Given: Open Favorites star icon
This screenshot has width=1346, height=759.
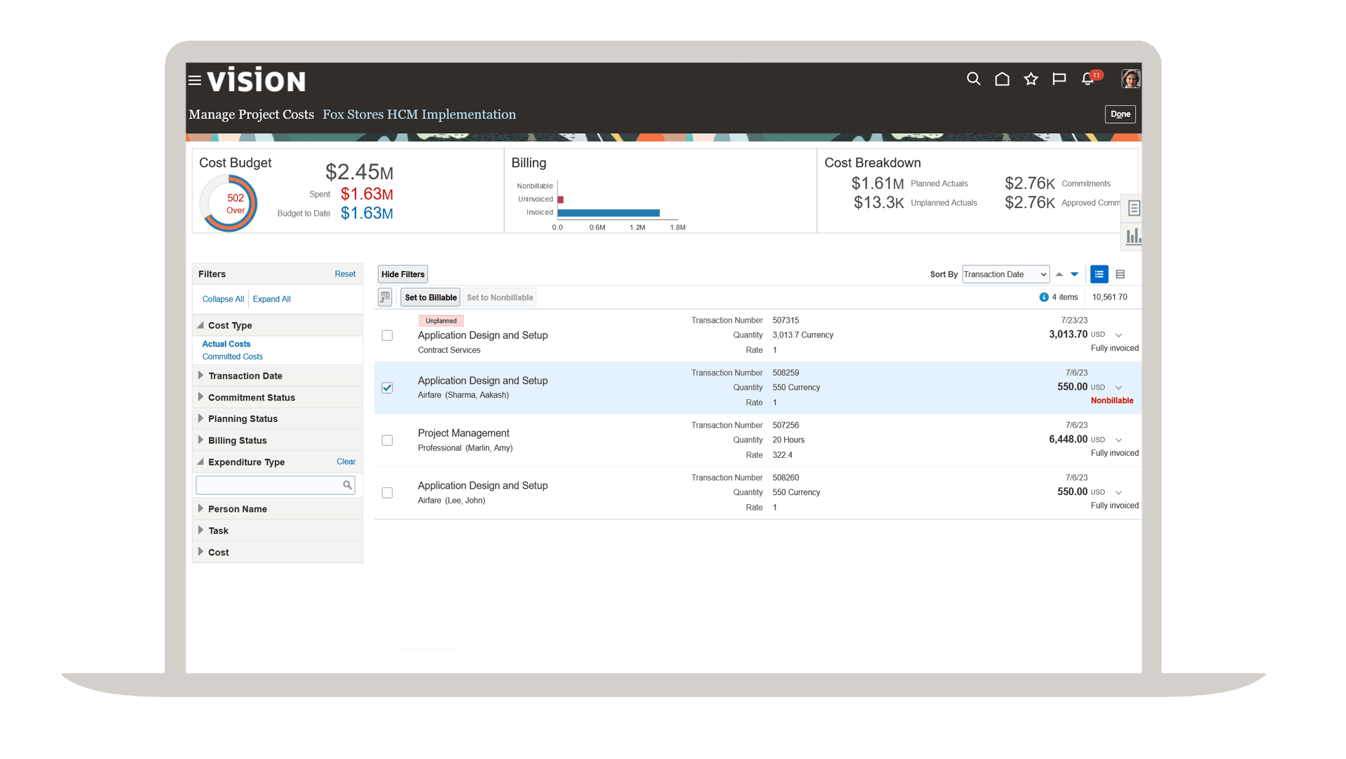Looking at the screenshot, I should [x=1031, y=79].
